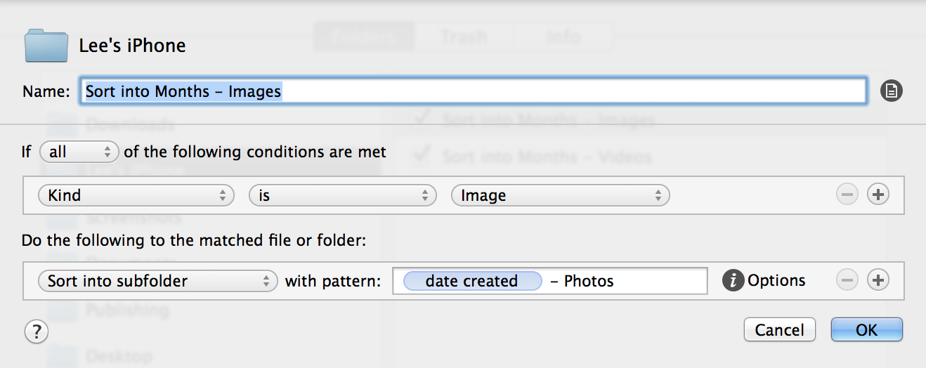Open the rule notes document icon

coord(892,91)
